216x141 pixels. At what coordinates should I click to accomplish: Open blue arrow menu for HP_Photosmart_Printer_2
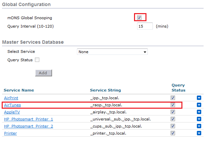tap(199, 126)
